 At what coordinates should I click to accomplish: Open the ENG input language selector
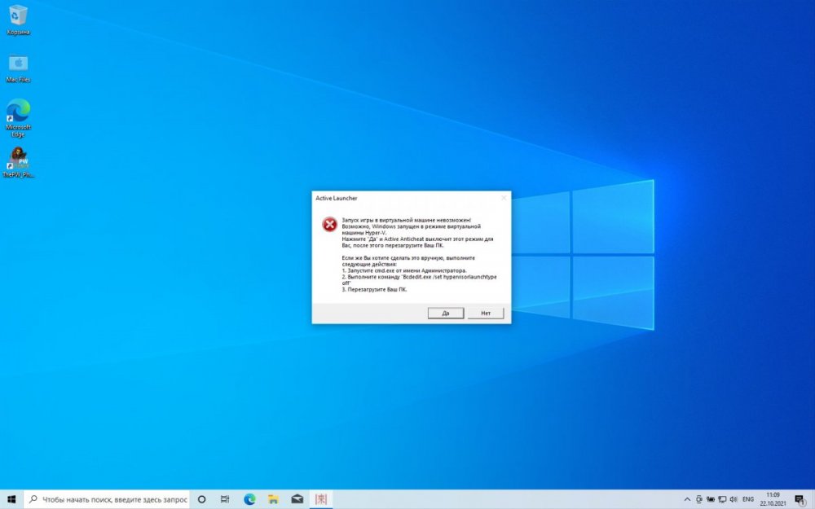coord(748,499)
